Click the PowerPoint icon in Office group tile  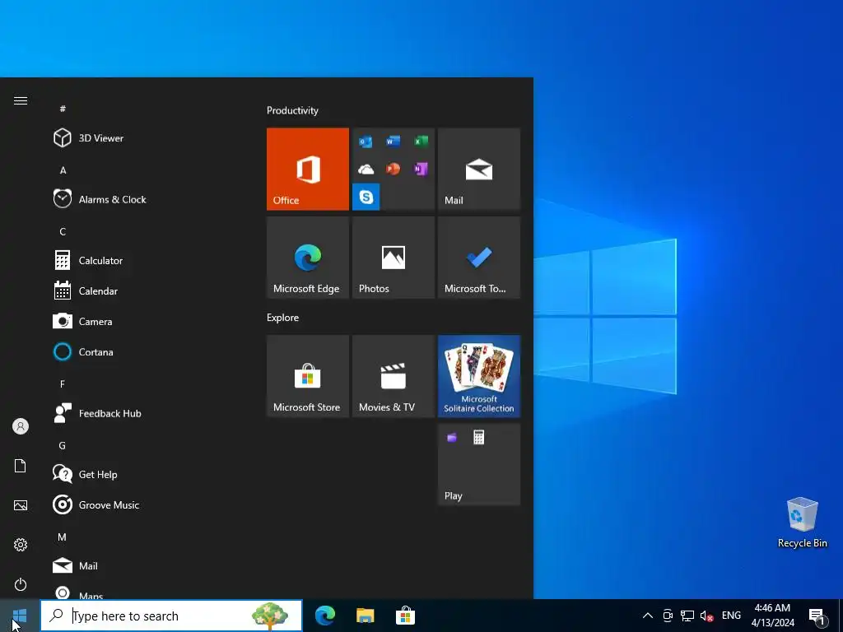(393, 169)
